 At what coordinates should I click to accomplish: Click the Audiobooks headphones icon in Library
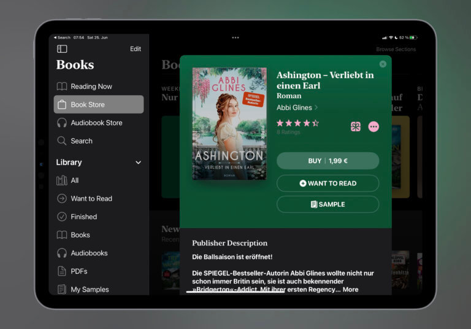(x=62, y=253)
